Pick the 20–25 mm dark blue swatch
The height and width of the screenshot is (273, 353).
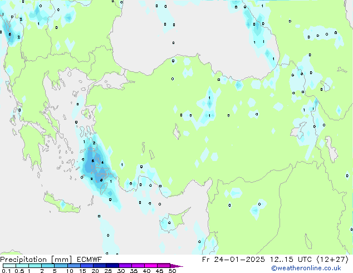pos(99,266)
